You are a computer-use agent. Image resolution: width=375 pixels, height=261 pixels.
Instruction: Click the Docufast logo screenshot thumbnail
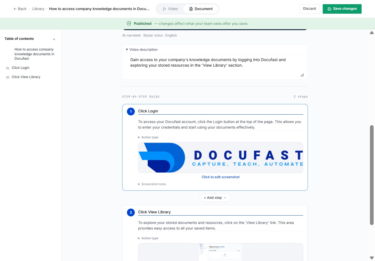pos(221,158)
